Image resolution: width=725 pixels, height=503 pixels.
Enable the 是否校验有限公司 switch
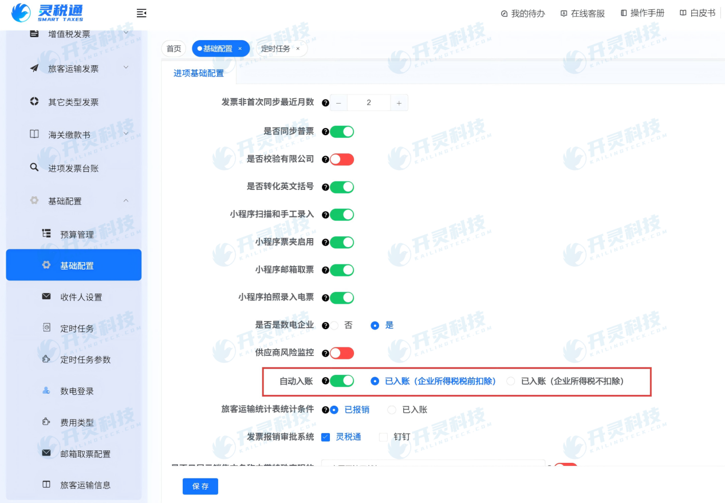(x=342, y=159)
